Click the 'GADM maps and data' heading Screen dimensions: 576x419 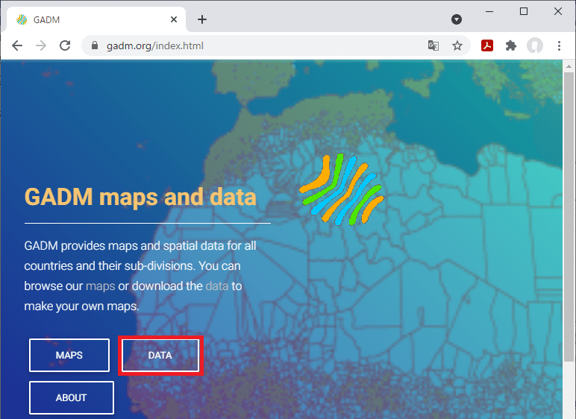tap(140, 197)
